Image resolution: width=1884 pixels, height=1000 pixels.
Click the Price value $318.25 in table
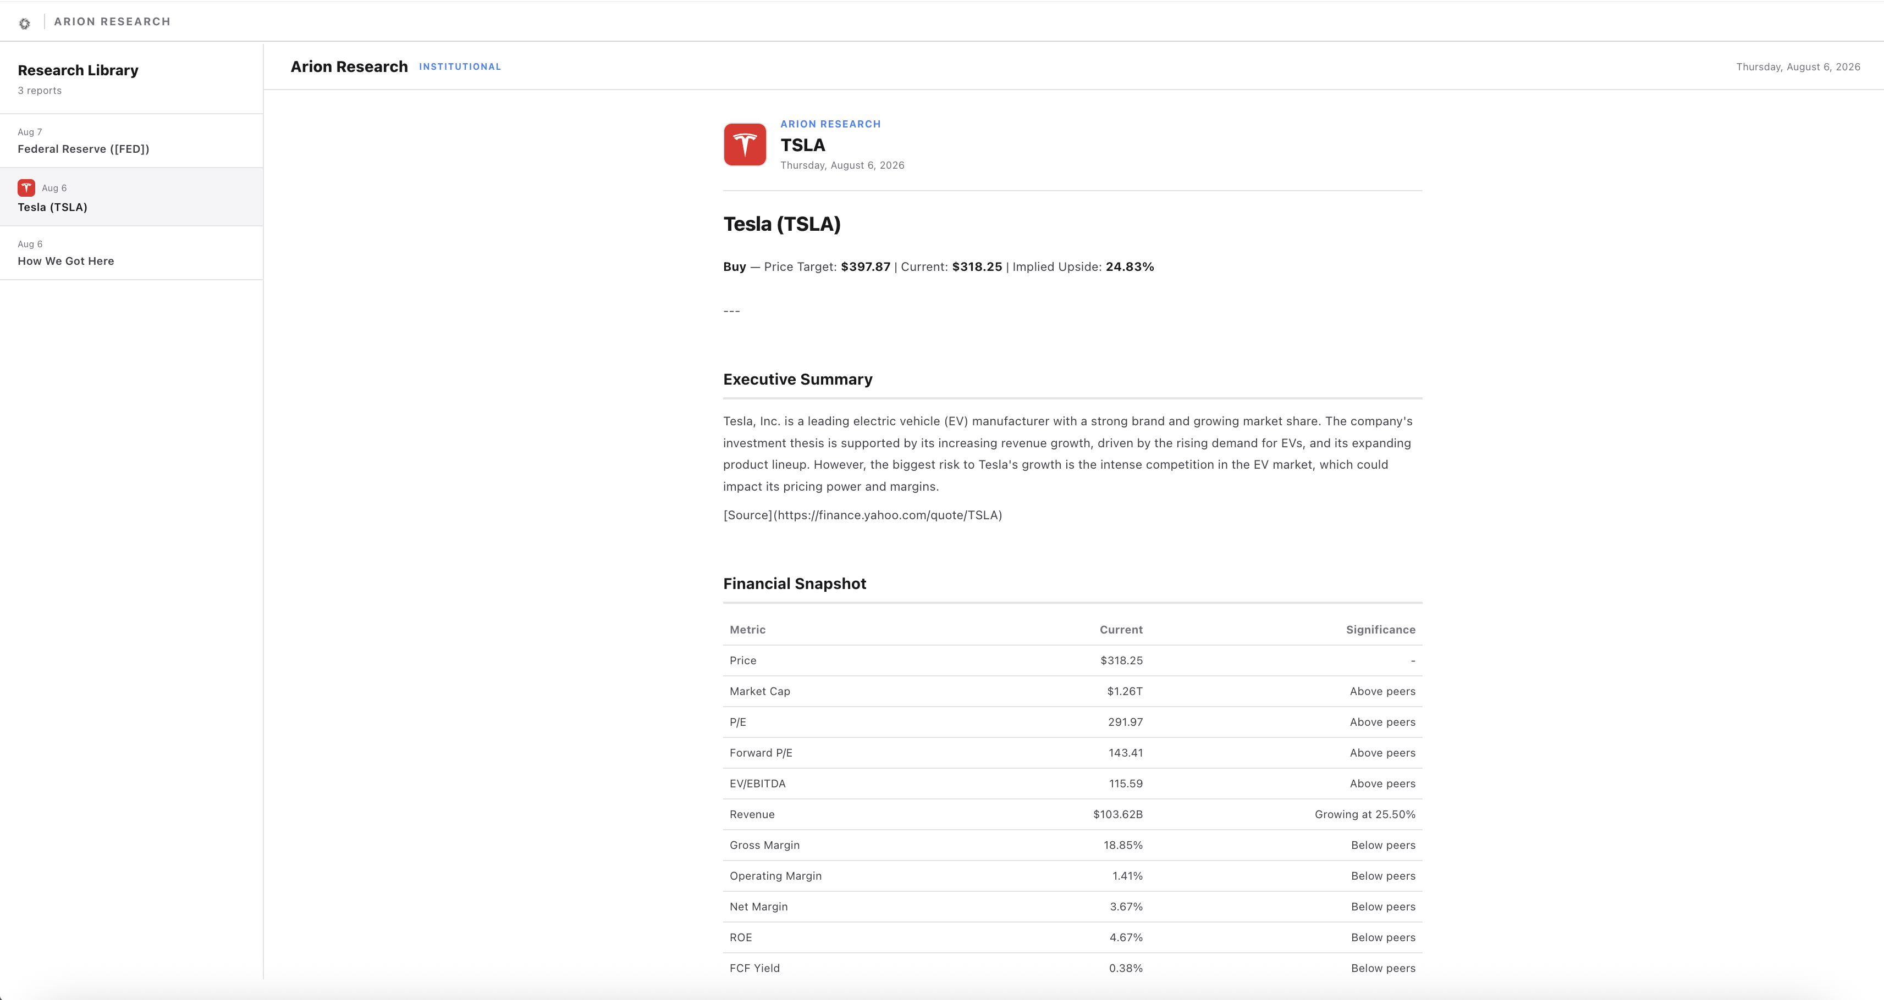1121,661
